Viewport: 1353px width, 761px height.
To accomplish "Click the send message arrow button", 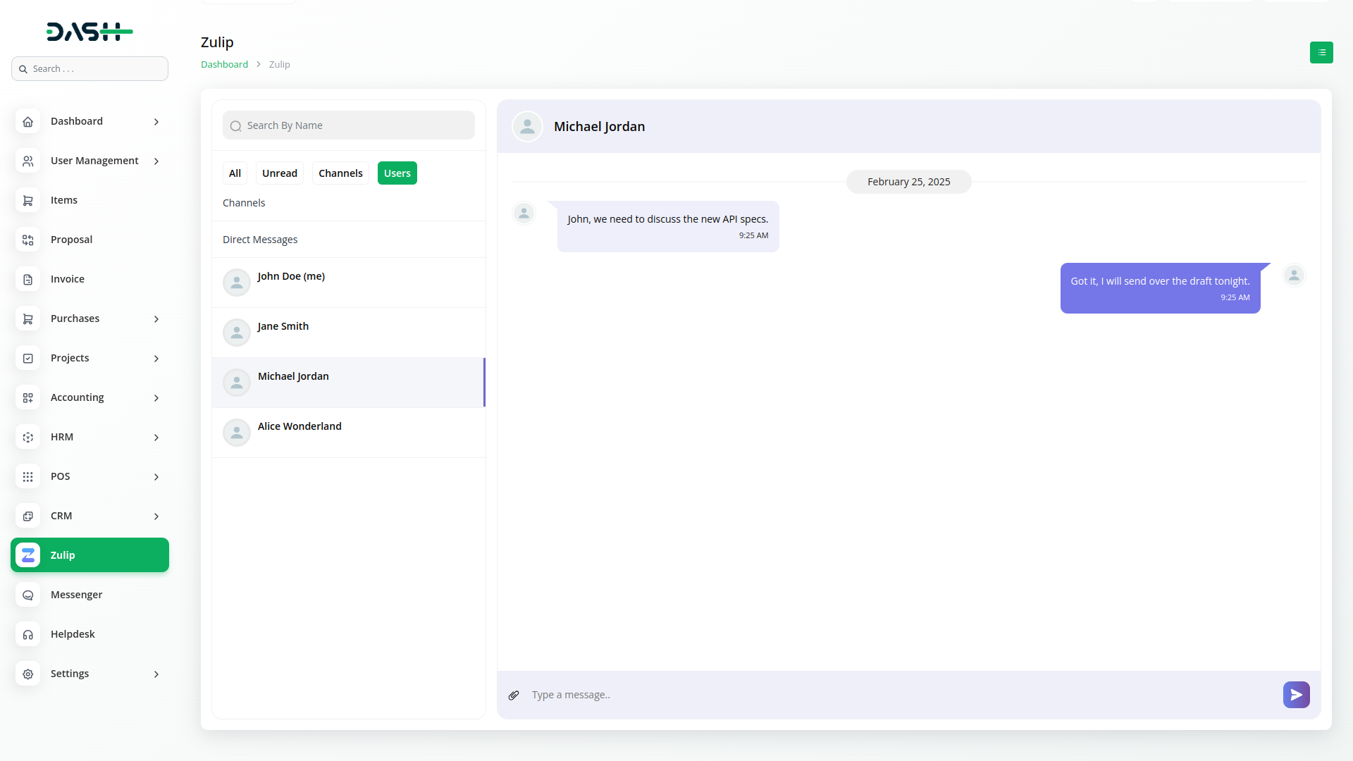I will pyautogui.click(x=1296, y=695).
